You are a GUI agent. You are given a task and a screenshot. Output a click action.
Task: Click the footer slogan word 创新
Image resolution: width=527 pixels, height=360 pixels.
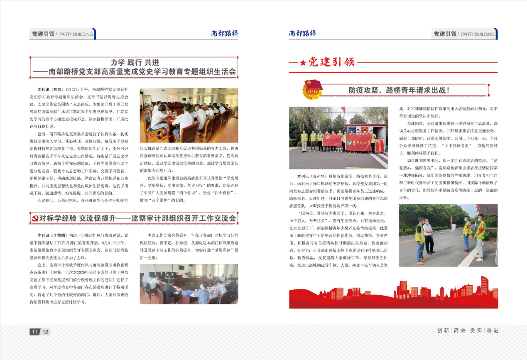[x=444, y=331]
